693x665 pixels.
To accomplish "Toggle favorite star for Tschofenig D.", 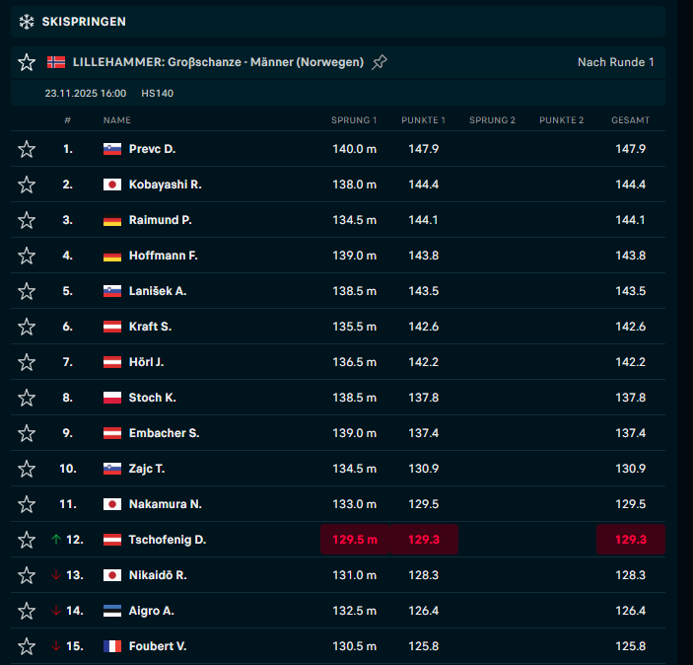I will pos(27,540).
